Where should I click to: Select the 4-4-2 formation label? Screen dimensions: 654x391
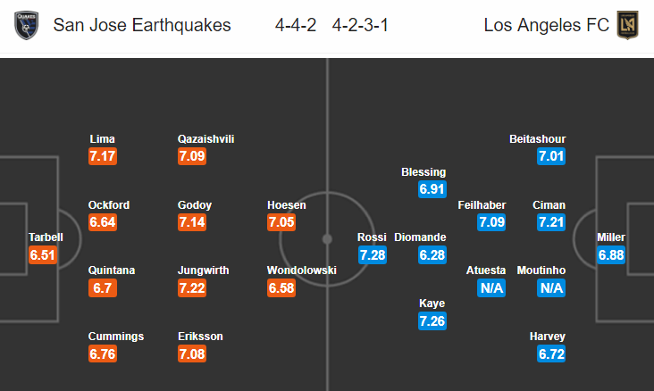[x=296, y=25]
